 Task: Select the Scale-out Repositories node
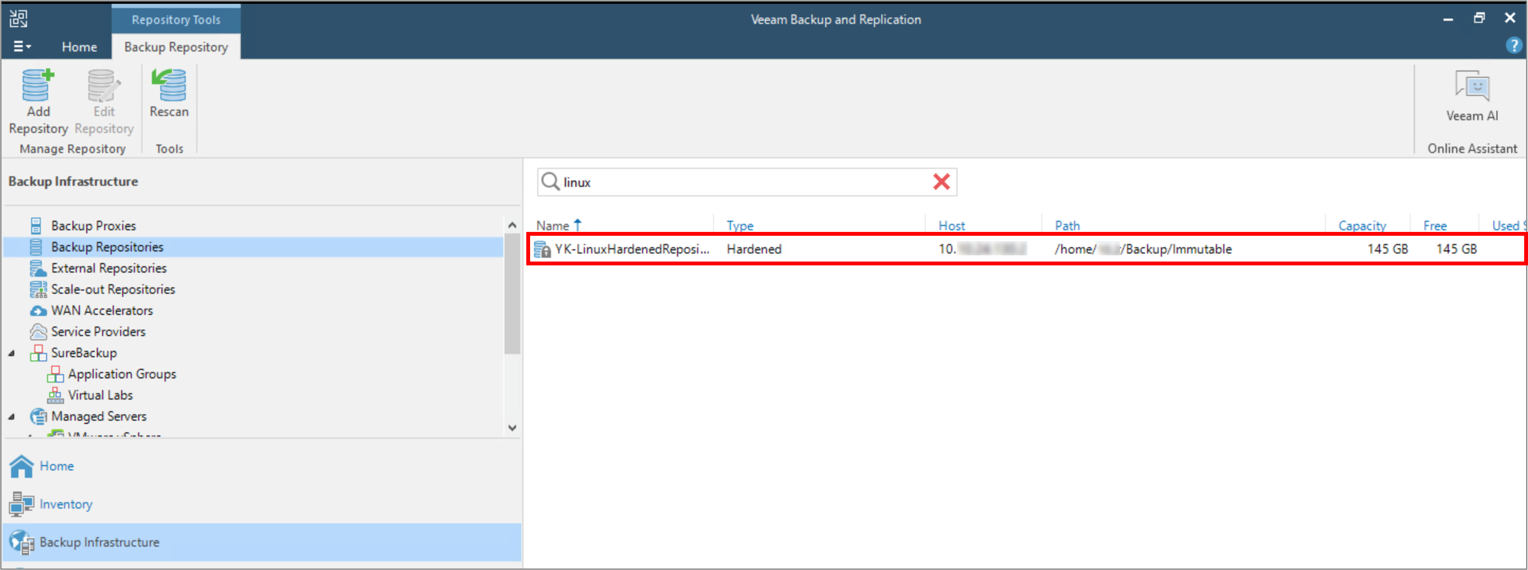tap(113, 289)
